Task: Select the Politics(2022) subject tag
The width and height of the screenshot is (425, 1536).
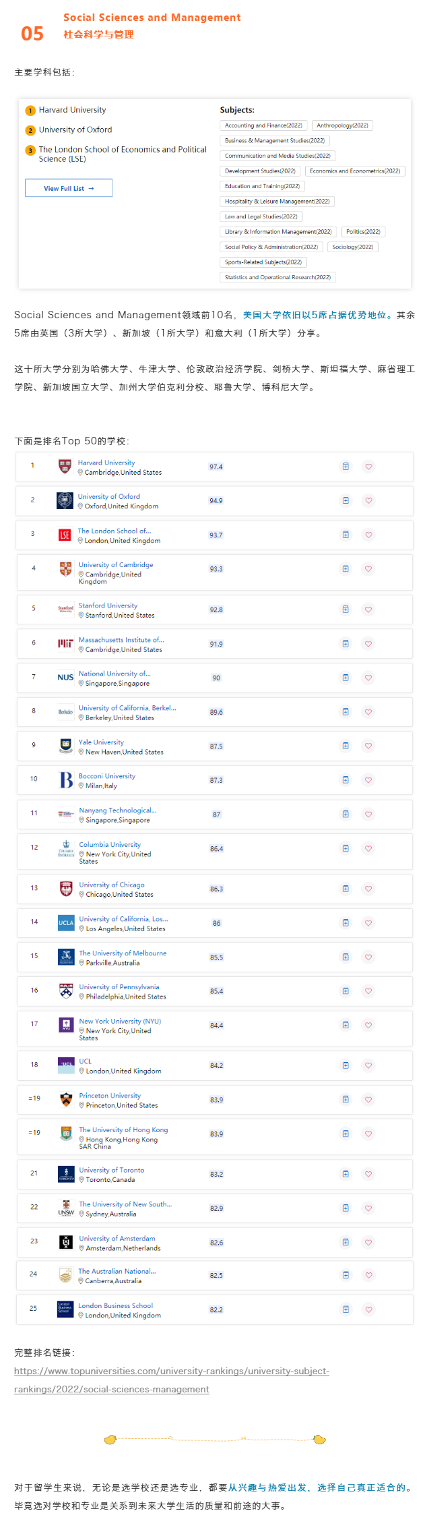Action: [363, 232]
